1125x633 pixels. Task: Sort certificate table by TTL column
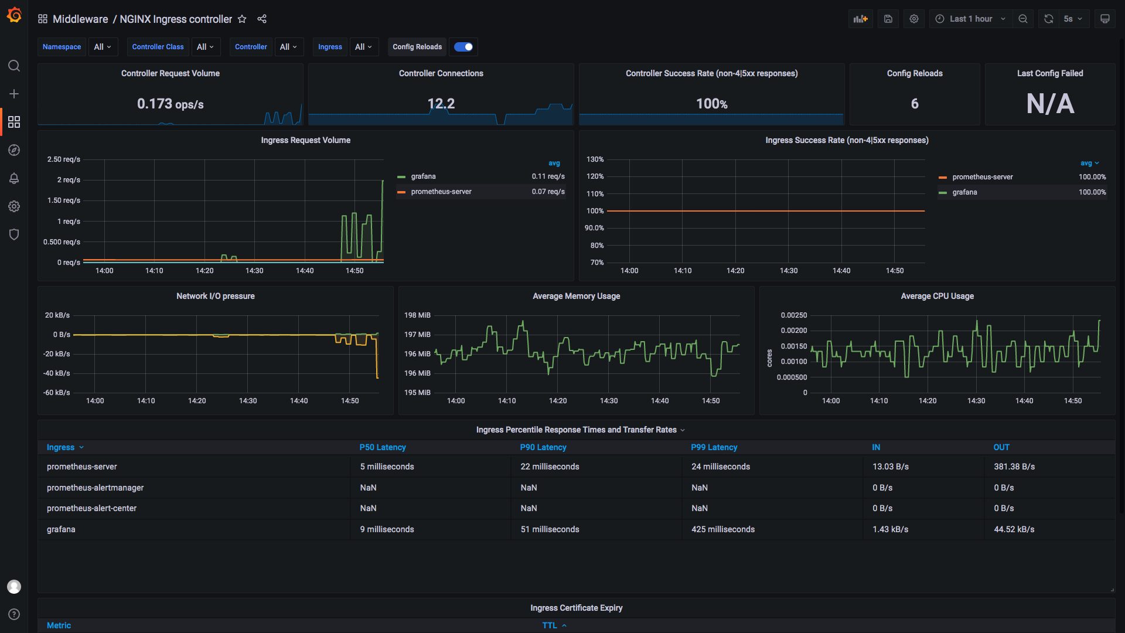(550, 625)
